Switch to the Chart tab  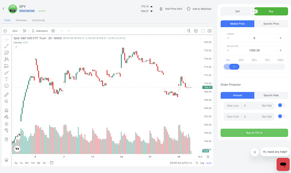[7, 20]
